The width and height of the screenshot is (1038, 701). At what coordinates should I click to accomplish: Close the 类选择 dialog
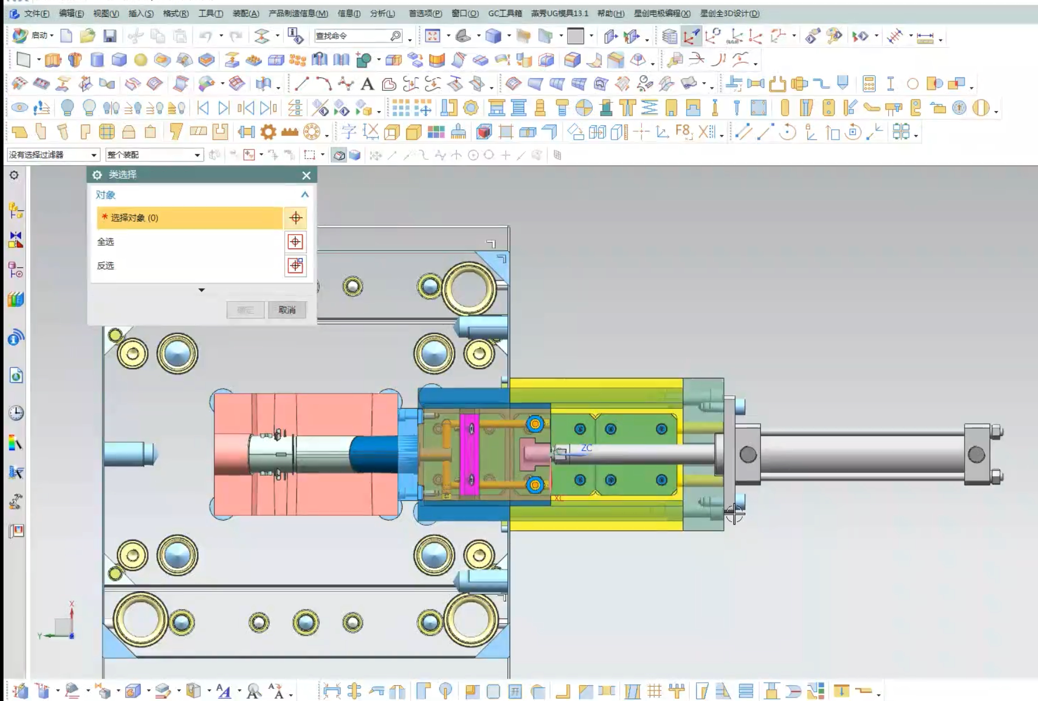coord(306,175)
